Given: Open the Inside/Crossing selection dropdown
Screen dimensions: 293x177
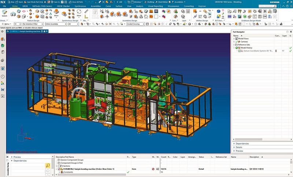Looking at the screenshot, I should (136, 24).
